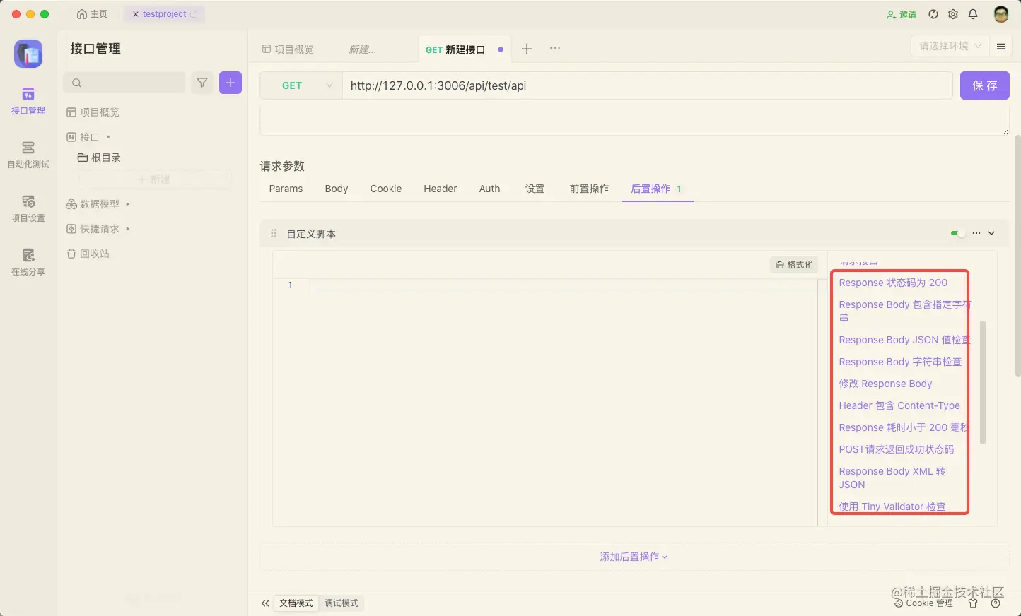Switch to the Body tab
Screen dimensions: 1021x616
pos(337,189)
